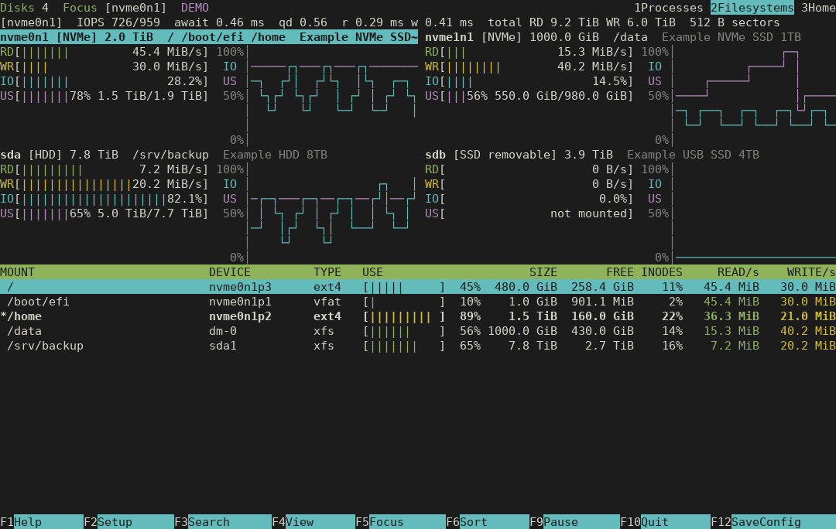
Task: Sort by the MOUNT column header
Action: (x=17, y=272)
